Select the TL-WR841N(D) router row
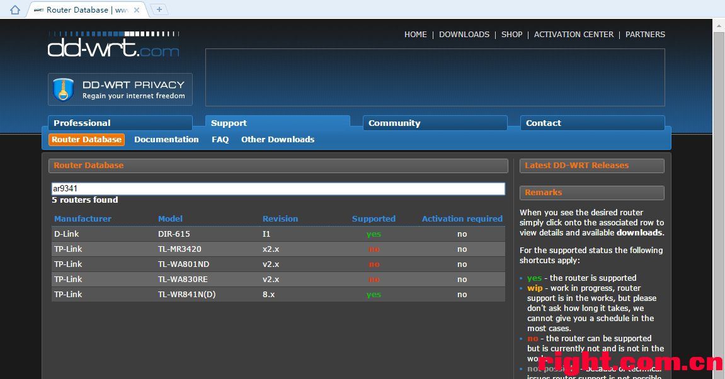This screenshot has width=725, height=379. point(278,295)
